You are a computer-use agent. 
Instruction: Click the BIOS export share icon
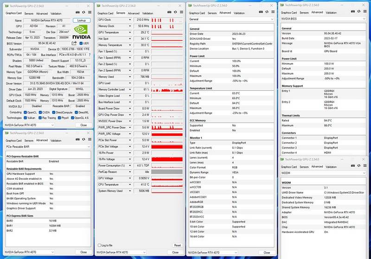(74, 43)
